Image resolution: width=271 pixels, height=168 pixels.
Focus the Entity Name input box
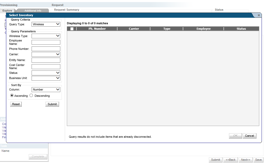point(46,60)
